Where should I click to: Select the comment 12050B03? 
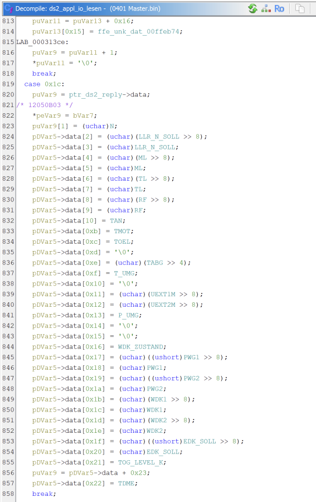click(45, 105)
